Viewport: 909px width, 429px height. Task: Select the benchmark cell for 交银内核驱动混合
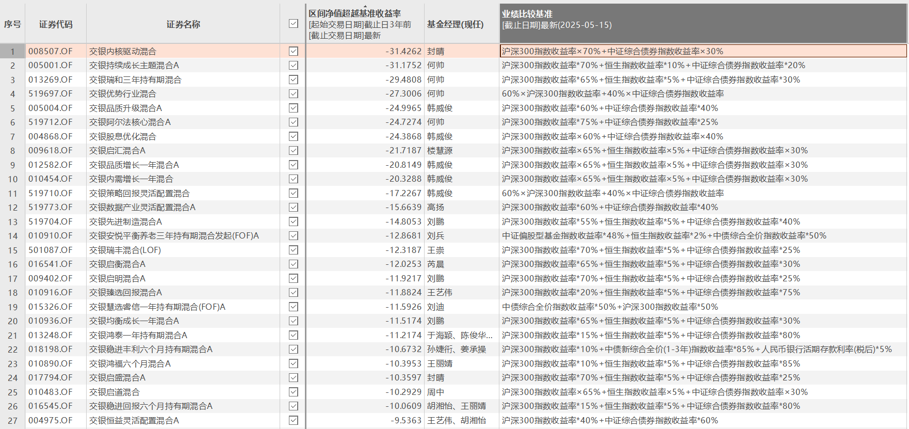pos(612,51)
